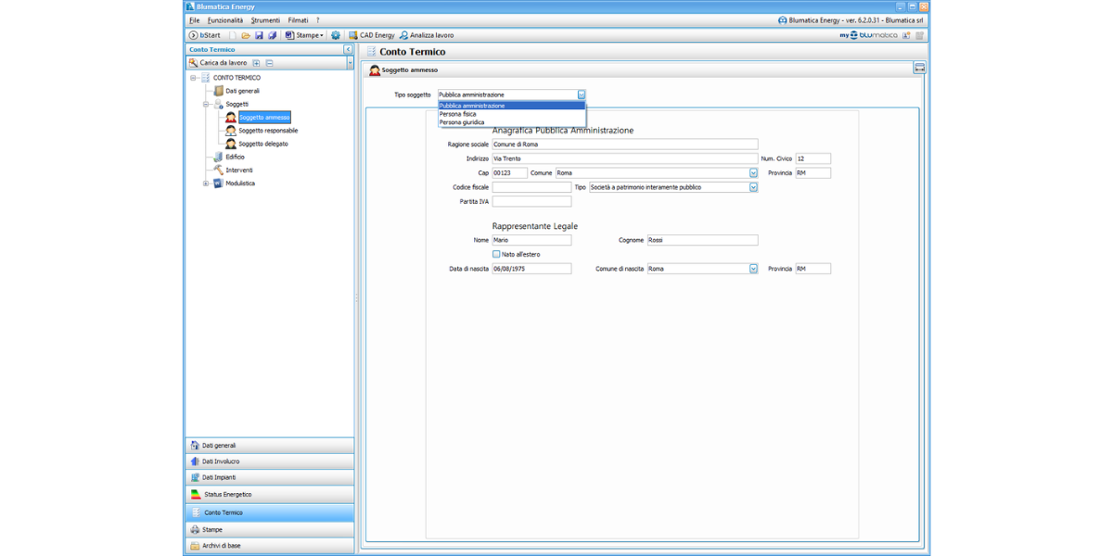The image size is (1113, 556).
Task: Switch to the Conto Termico bottom section
Action: pos(269,512)
